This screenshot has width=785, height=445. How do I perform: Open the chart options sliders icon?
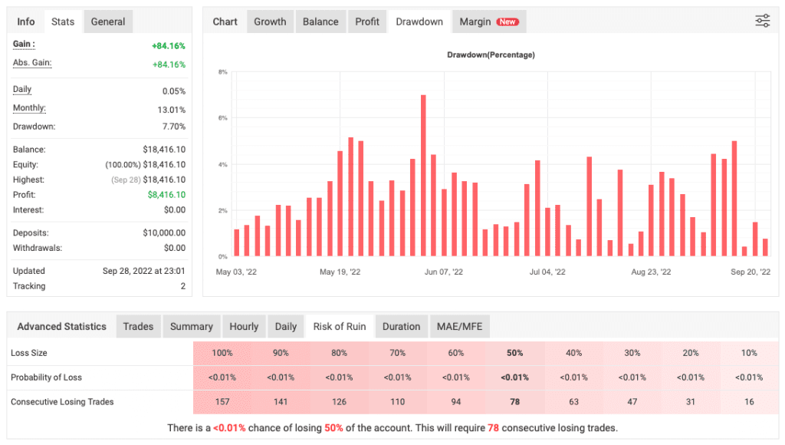click(x=762, y=21)
